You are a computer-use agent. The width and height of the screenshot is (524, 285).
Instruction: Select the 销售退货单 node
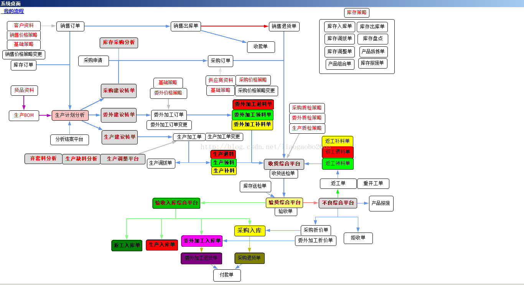click(284, 26)
